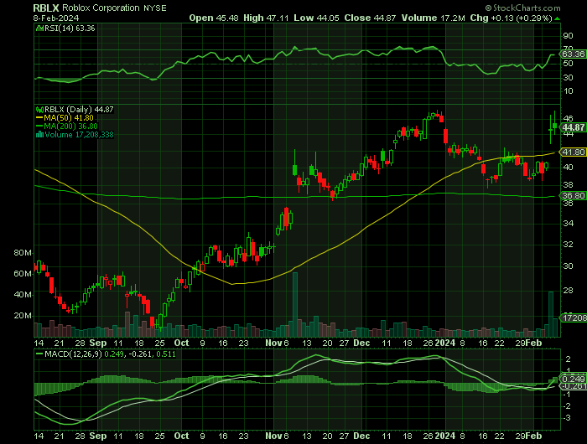
Task: Click the 41.80 MA tag on the right axis
Action: (x=574, y=152)
